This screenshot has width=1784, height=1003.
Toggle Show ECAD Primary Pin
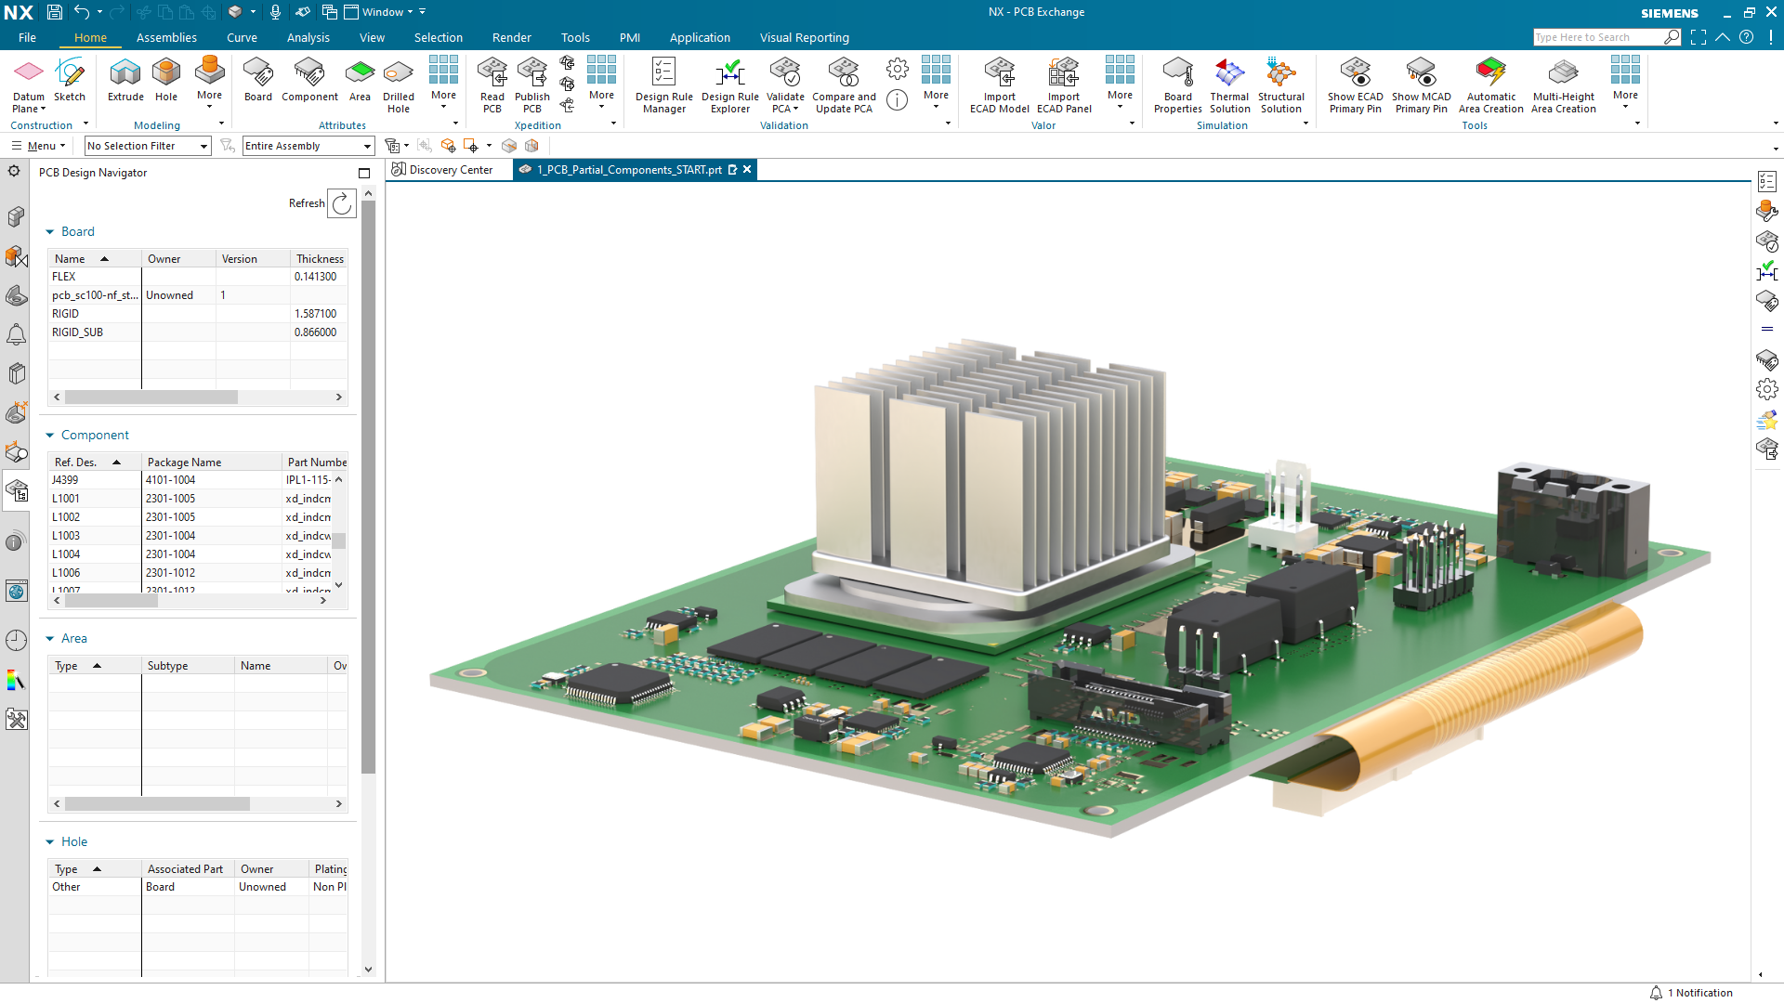[x=1355, y=84]
